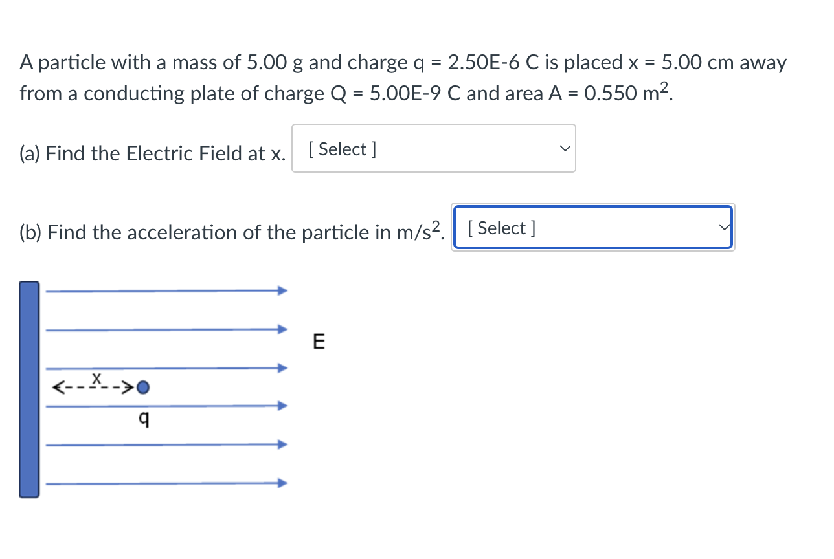Click the label E beside the field lines
This screenshot has width=834, height=559.
[x=319, y=342]
